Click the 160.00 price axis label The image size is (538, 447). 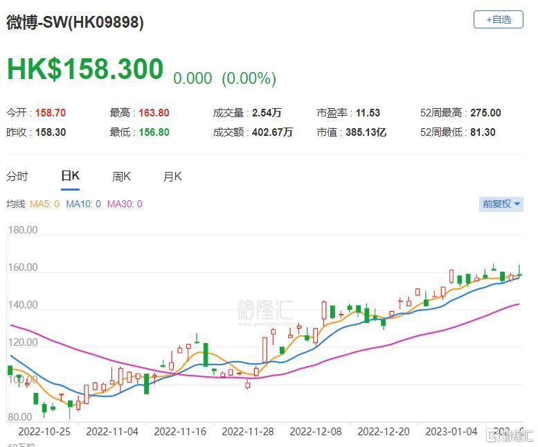[x=23, y=267]
